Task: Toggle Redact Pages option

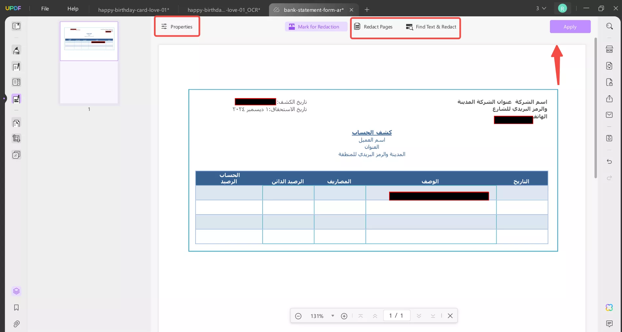Action: [373, 26]
